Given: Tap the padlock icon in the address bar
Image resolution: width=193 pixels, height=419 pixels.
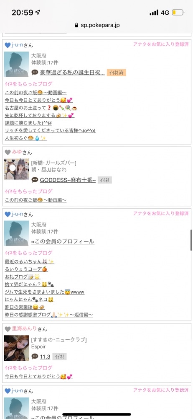Looking at the screenshot, I should click(76, 26).
